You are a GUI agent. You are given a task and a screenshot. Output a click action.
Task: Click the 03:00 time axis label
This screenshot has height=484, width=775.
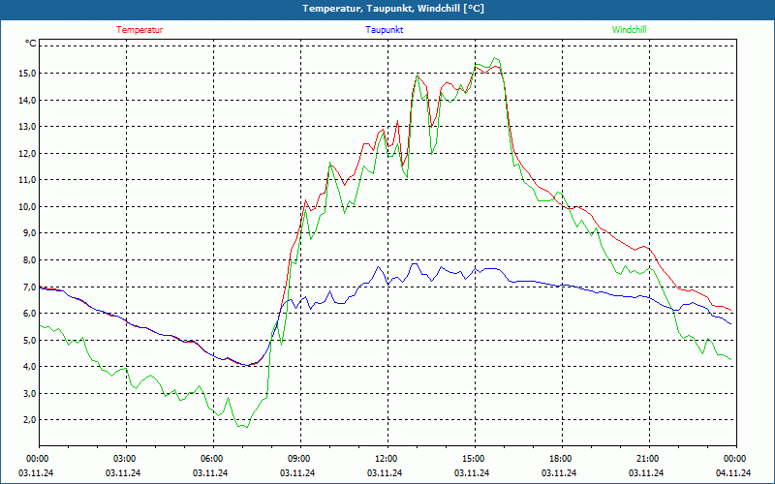[126, 459]
